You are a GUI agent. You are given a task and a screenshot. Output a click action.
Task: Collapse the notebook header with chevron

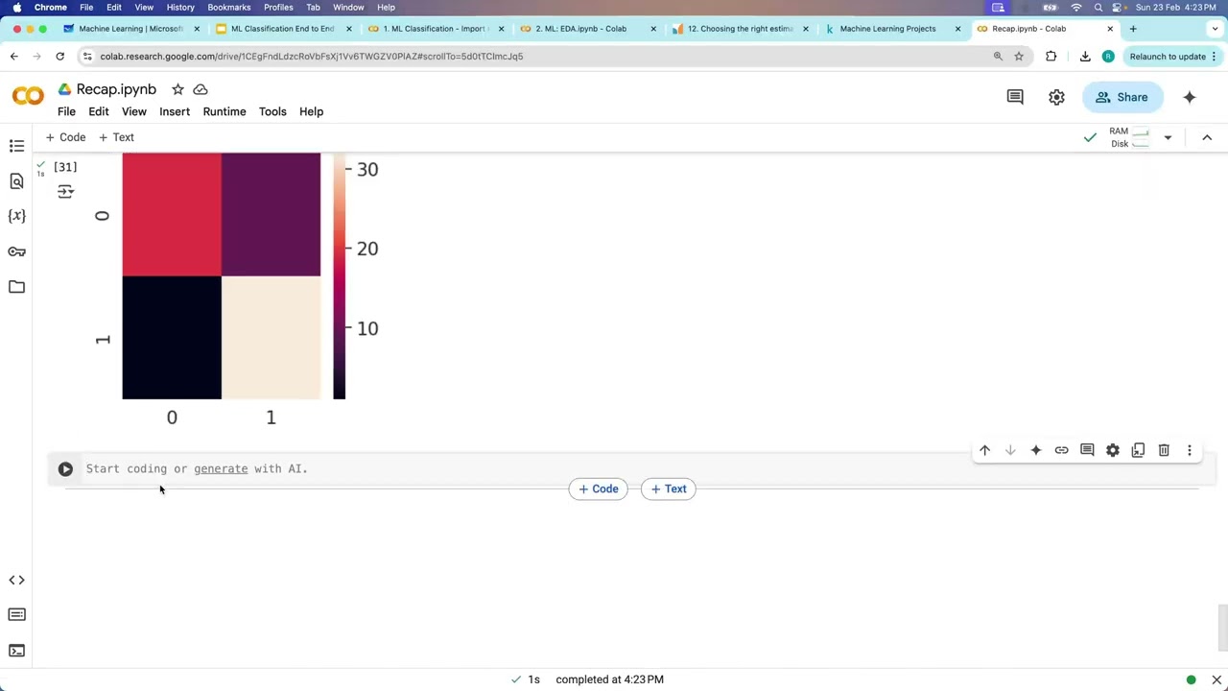[1207, 137]
